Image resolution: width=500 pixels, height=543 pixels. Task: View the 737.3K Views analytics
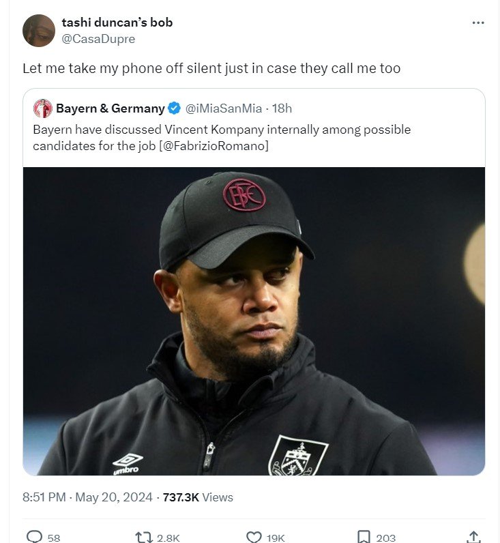click(198, 497)
